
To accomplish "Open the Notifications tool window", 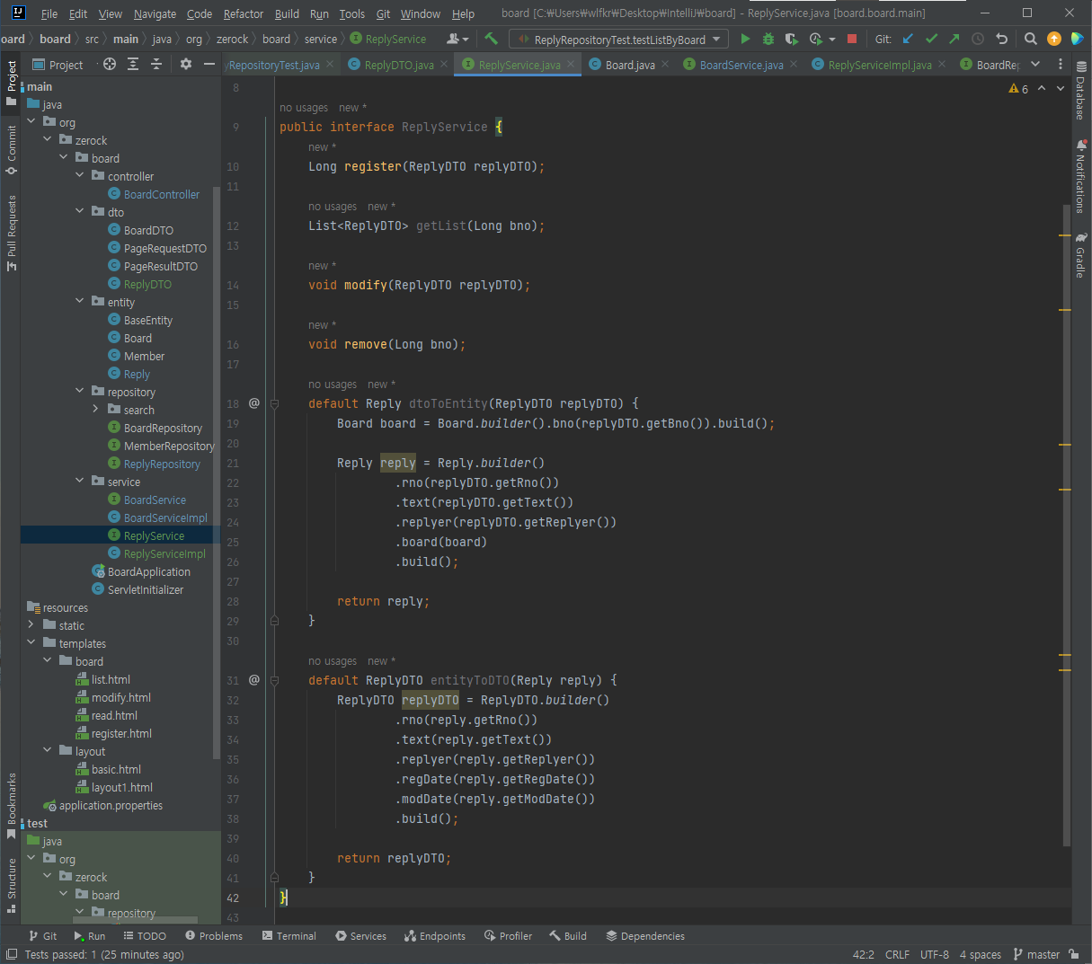I will [1080, 175].
